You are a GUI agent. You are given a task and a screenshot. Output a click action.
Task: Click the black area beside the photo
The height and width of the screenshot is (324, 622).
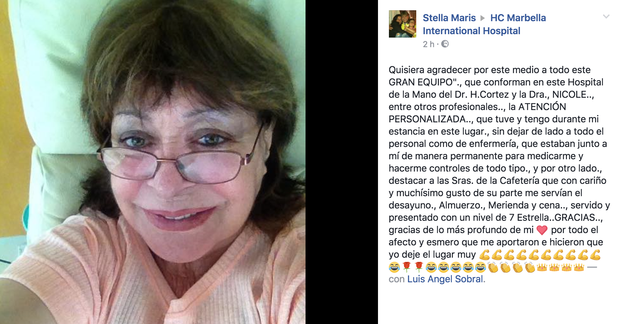[342, 162]
